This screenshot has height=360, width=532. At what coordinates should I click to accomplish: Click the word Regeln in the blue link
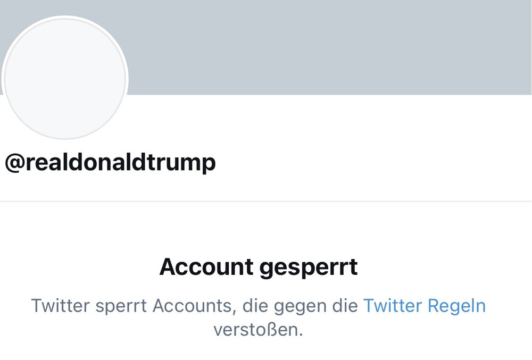pyautogui.click(x=456, y=306)
